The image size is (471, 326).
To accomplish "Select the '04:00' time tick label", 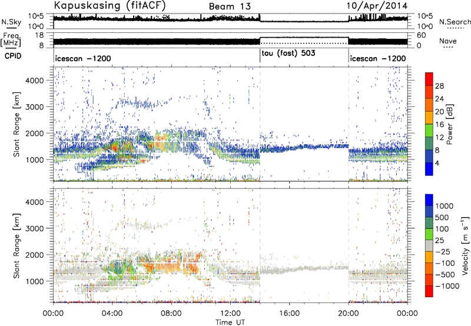I will click(112, 314).
